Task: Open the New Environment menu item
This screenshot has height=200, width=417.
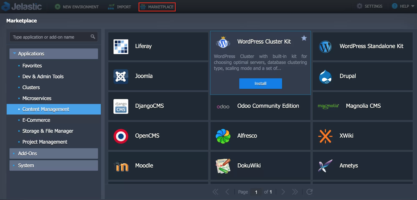Action: pyautogui.click(x=77, y=7)
